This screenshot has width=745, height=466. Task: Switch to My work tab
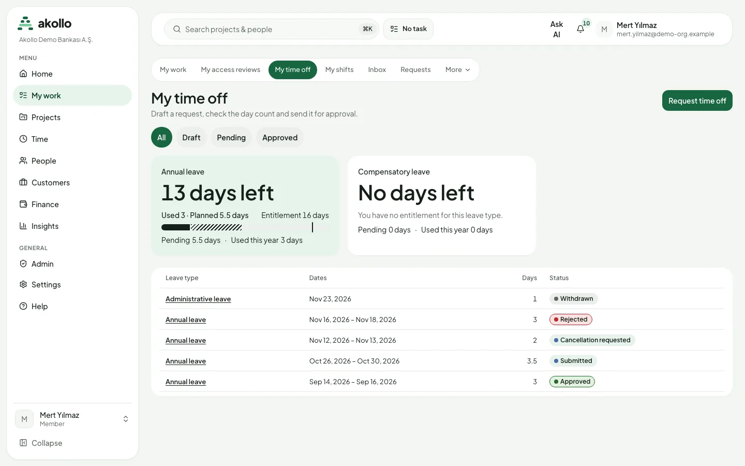coord(173,70)
